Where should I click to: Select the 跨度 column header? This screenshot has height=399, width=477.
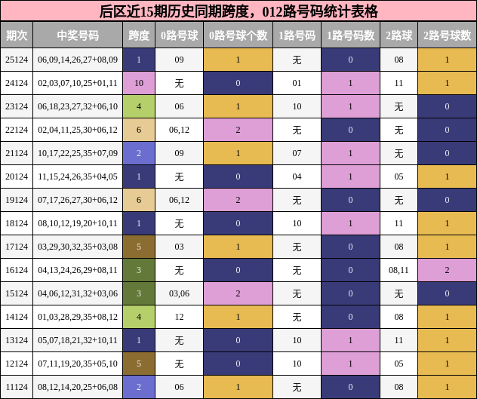[x=139, y=35]
